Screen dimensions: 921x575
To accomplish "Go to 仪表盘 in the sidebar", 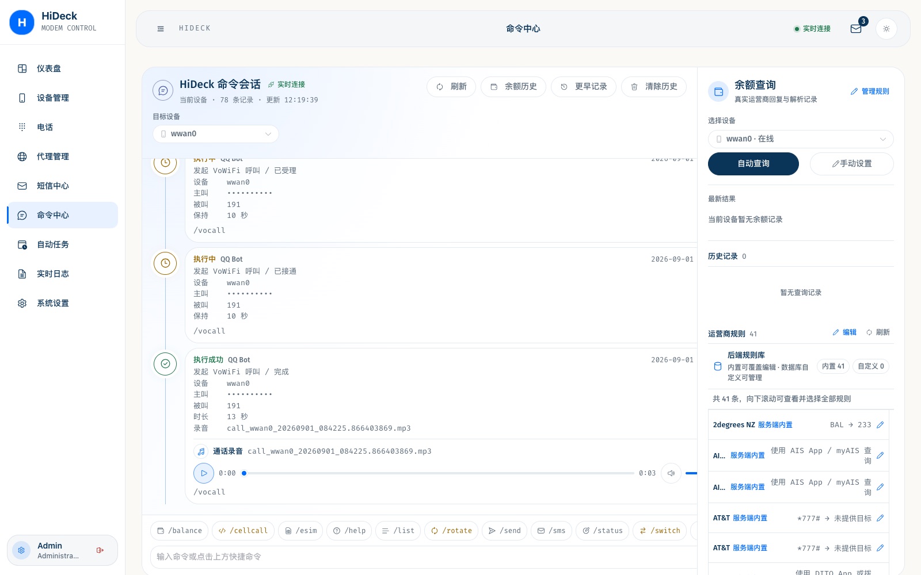I will [62, 68].
